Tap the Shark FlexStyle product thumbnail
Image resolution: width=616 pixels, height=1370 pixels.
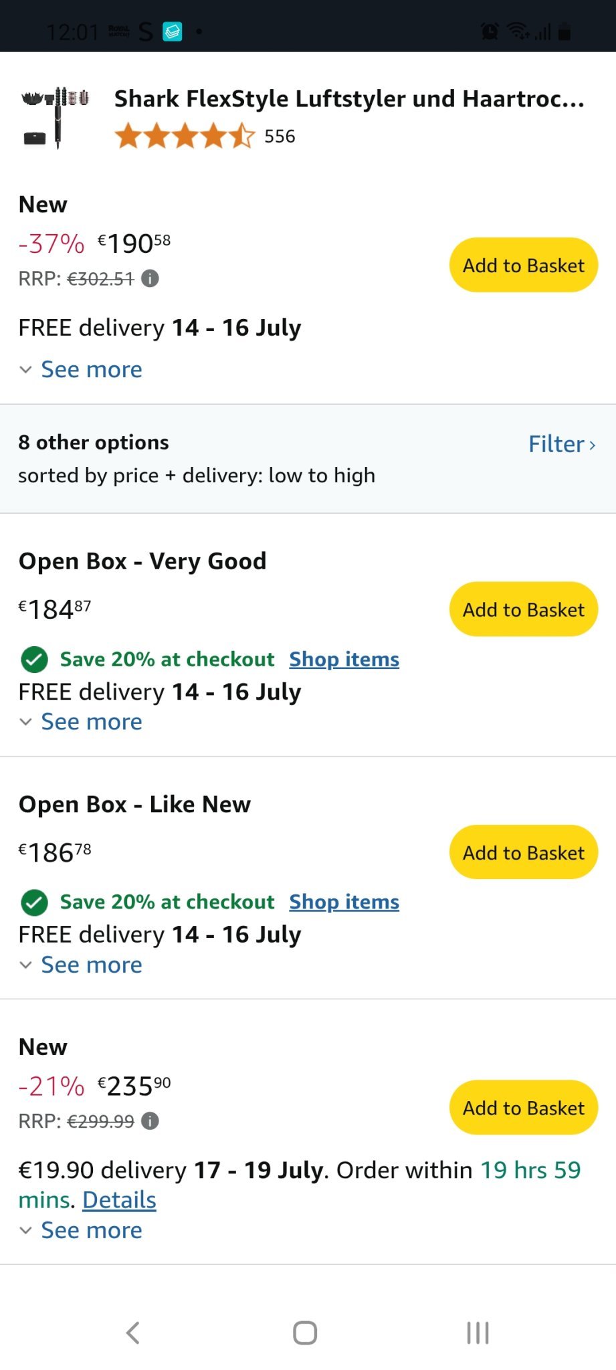click(x=56, y=118)
